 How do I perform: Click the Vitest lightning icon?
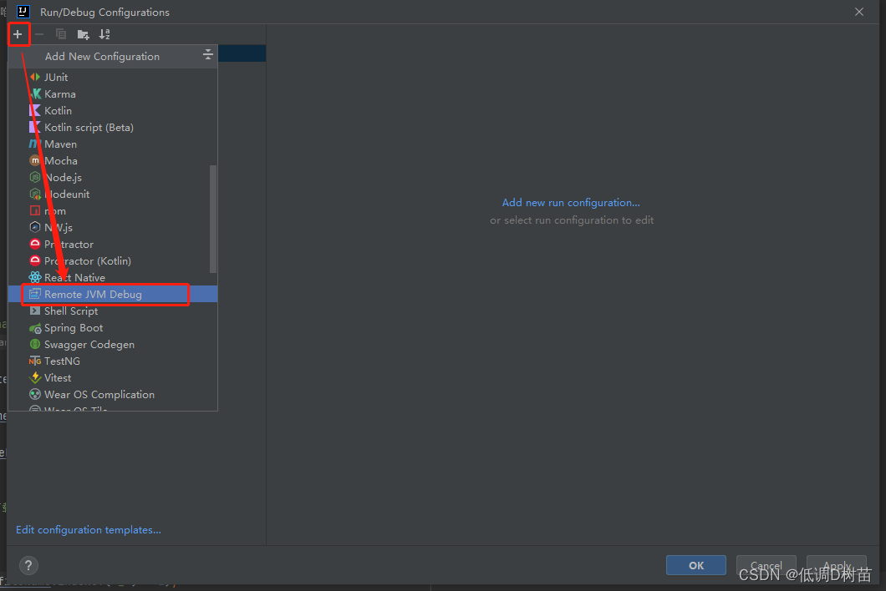pos(35,377)
